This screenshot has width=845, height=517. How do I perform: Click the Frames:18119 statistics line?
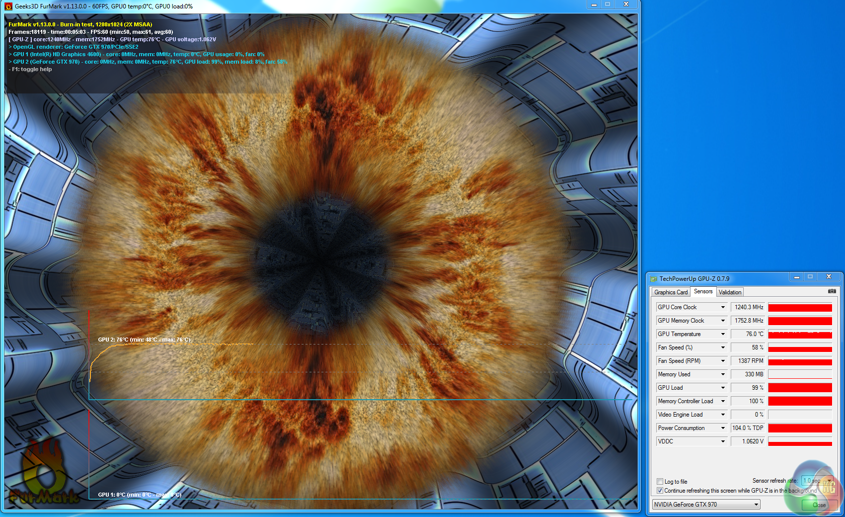pos(91,32)
